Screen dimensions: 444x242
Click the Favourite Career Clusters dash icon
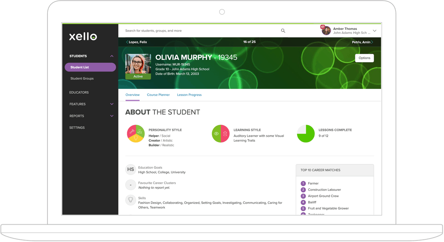point(131,185)
